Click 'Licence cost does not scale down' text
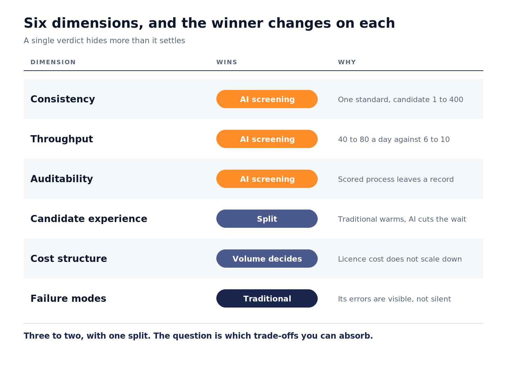 click(400, 259)
